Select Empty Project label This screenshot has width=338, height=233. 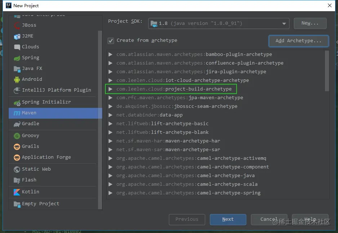coord(41,204)
